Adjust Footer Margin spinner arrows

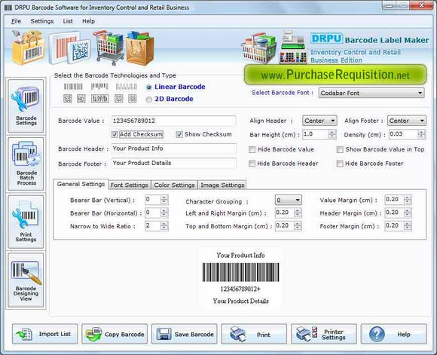click(408, 226)
